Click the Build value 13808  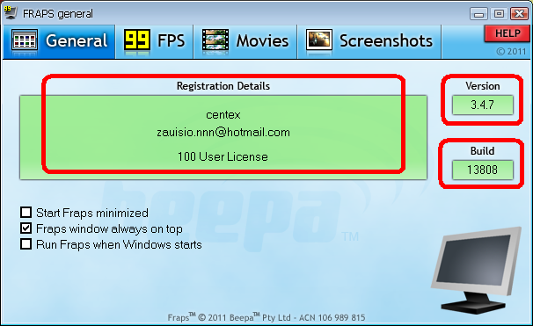pos(482,170)
